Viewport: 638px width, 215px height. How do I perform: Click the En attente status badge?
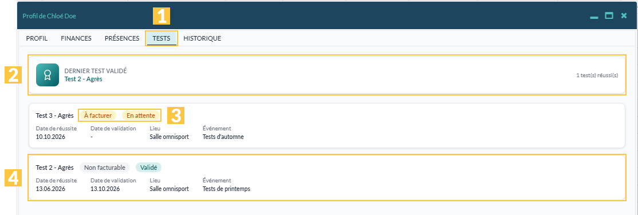coord(141,116)
